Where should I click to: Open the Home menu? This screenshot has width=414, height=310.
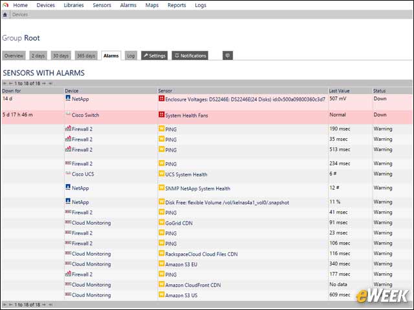(x=20, y=5)
